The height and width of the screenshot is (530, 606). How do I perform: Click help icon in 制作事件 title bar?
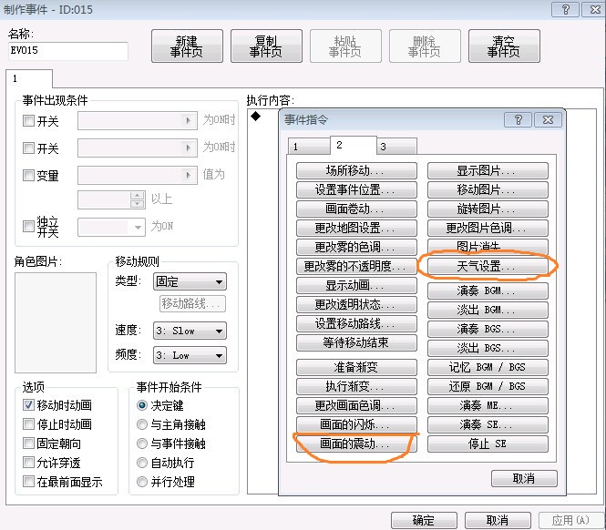pos(565,9)
